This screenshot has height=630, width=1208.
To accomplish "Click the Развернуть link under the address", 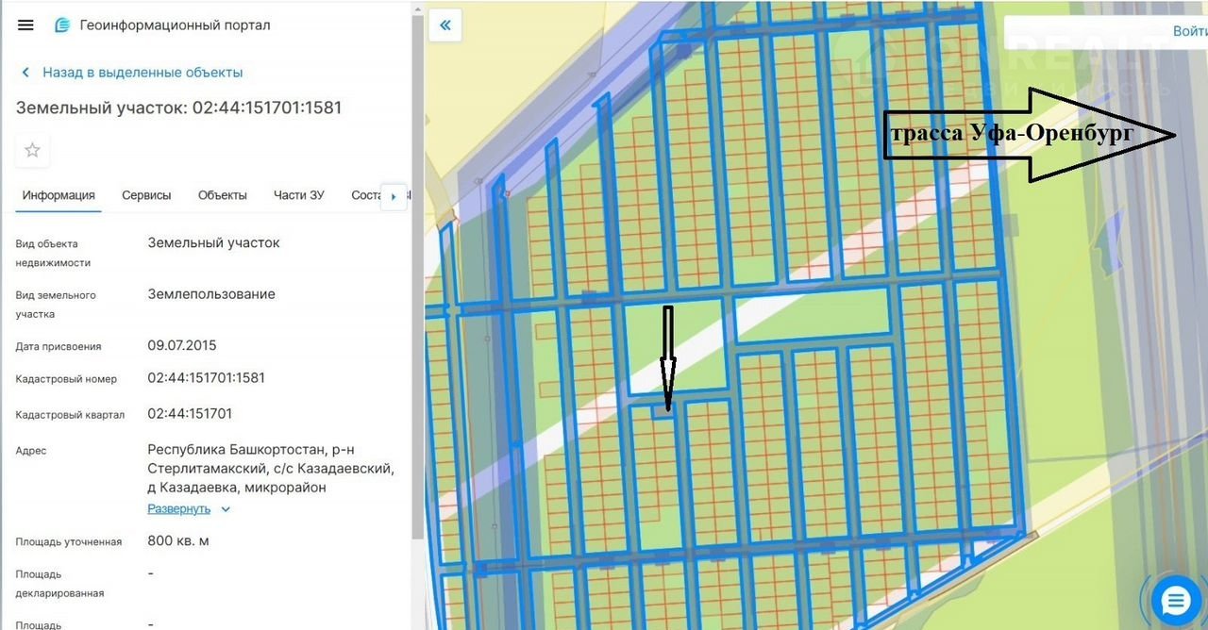I will 178,508.
